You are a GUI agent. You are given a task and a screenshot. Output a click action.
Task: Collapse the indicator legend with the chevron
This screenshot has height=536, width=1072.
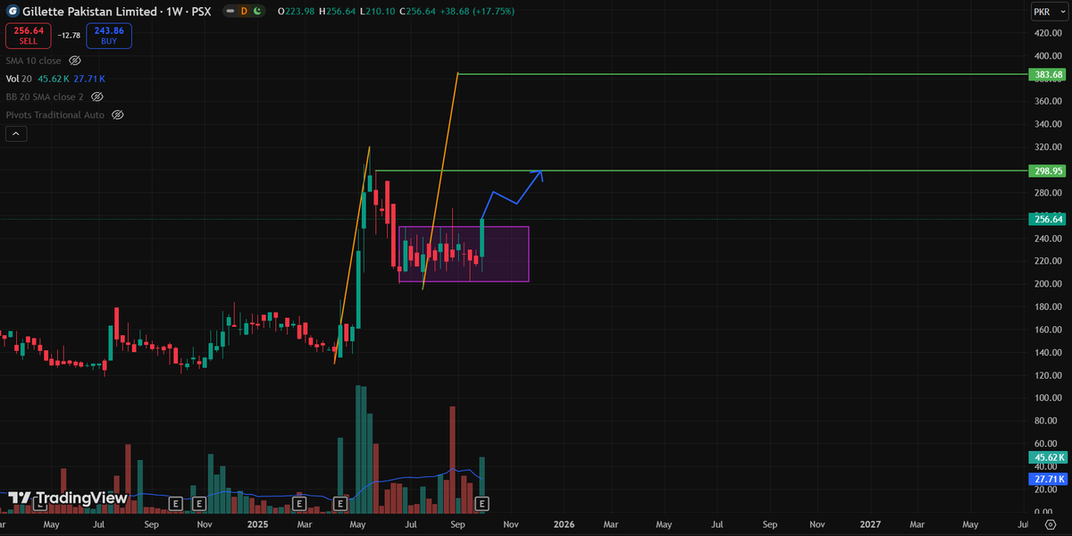pos(15,132)
